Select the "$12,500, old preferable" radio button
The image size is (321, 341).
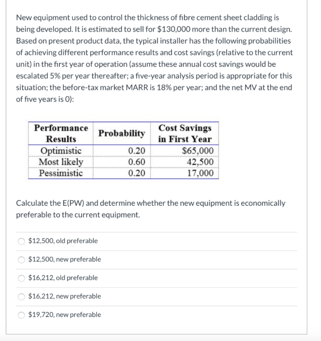[21, 241]
